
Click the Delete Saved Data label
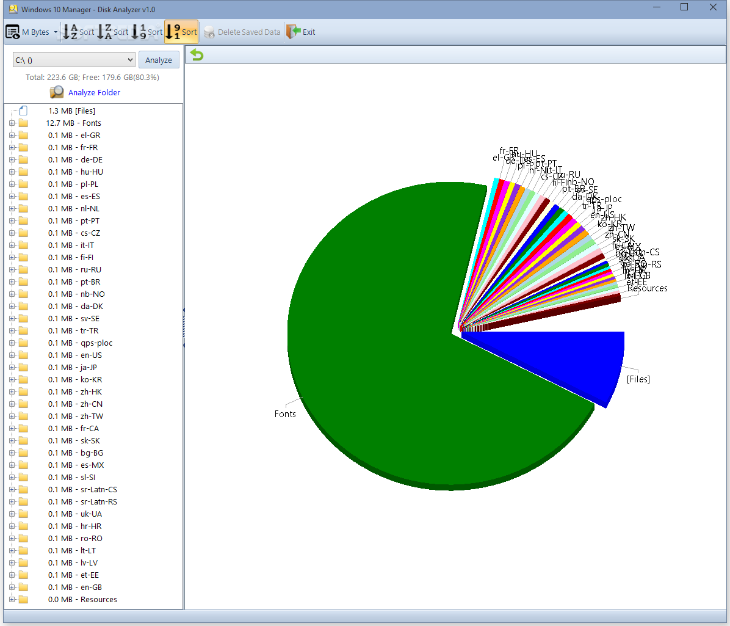point(249,32)
